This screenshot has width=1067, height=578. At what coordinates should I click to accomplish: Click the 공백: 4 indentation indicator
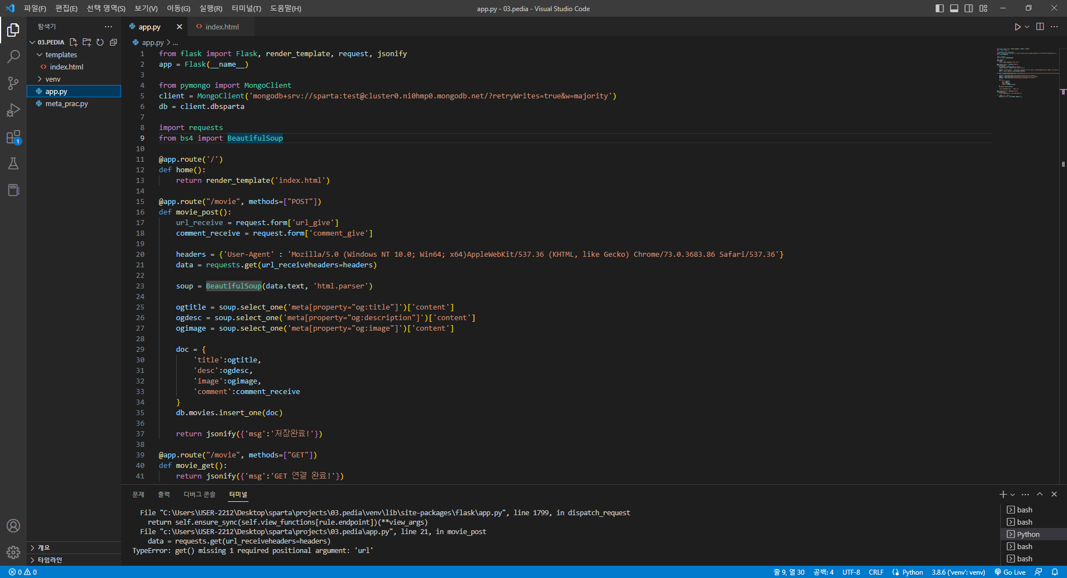823,572
